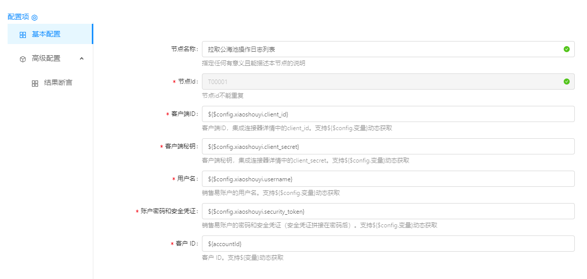The image size is (587, 279).
Task: Click the 账户密码和安全凭证 input field
Action: (388, 211)
